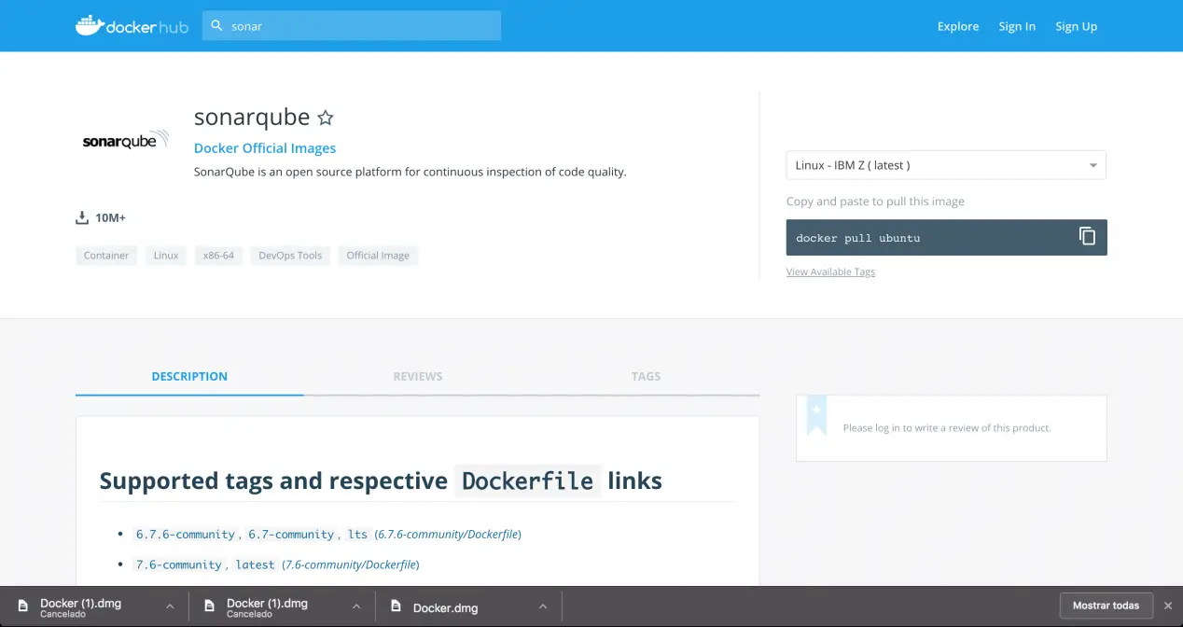Viewport: 1183px width, 627px height.
Task: Open the Explore page
Action: point(958,26)
